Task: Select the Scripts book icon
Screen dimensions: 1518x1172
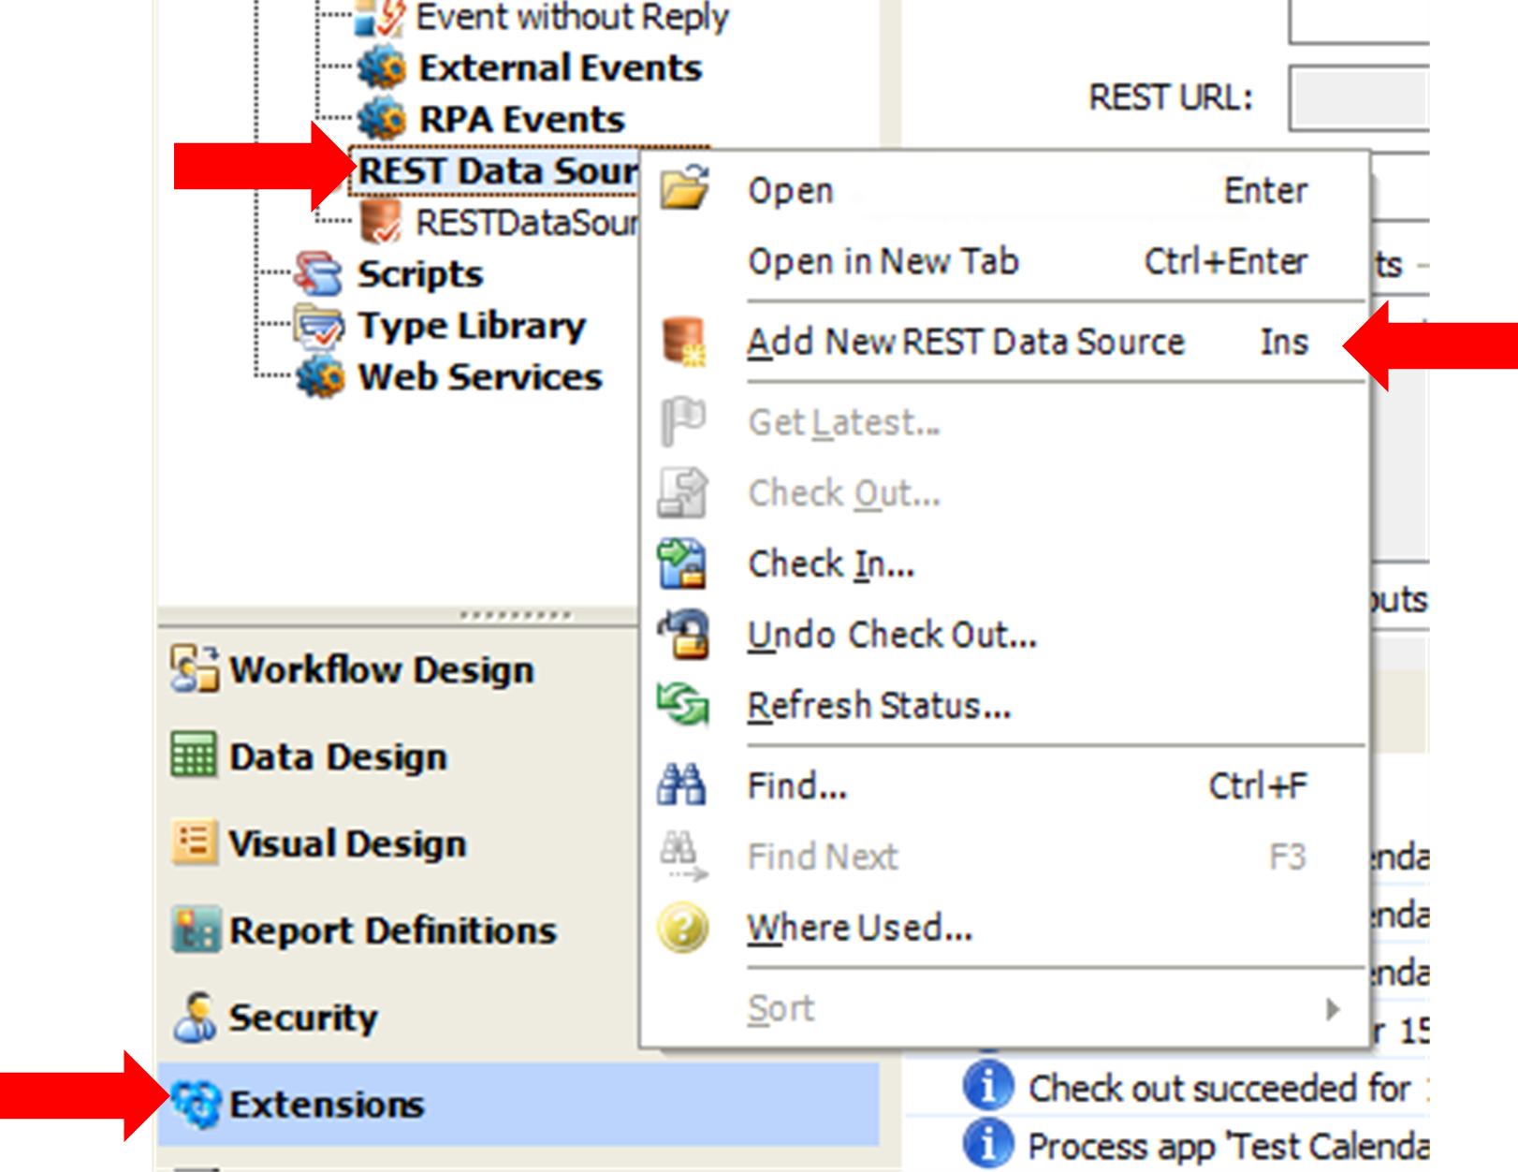Action: click(x=316, y=272)
